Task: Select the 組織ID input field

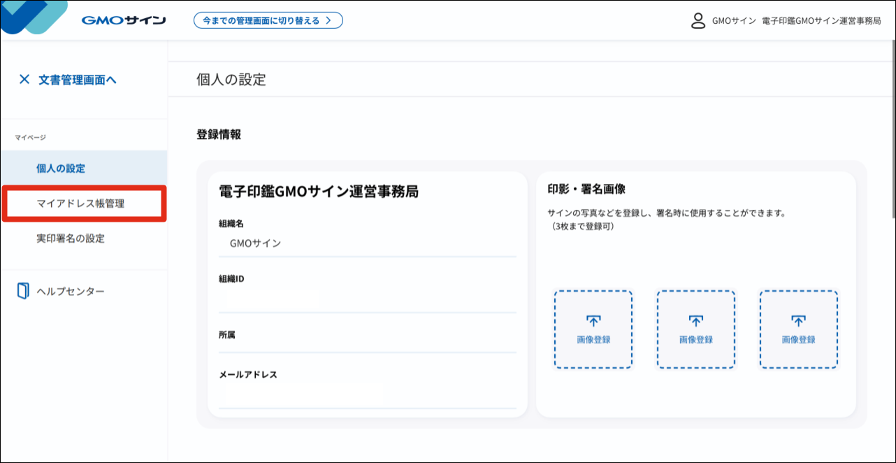Action: coord(368,297)
